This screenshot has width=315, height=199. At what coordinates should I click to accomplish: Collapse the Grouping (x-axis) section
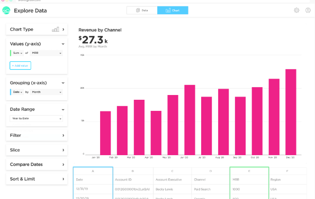click(x=63, y=83)
